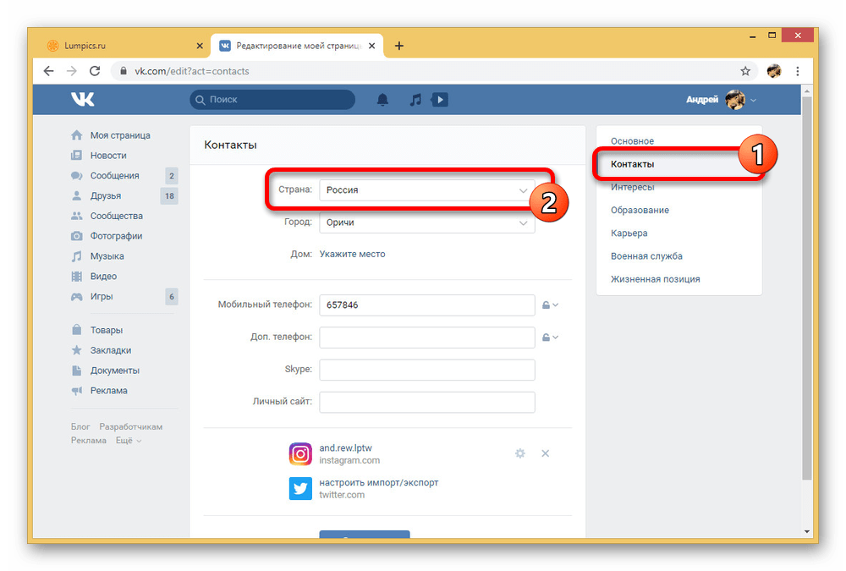Screen dimensions: 846x571
Task: Click the Skype input field
Action: coord(426,370)
